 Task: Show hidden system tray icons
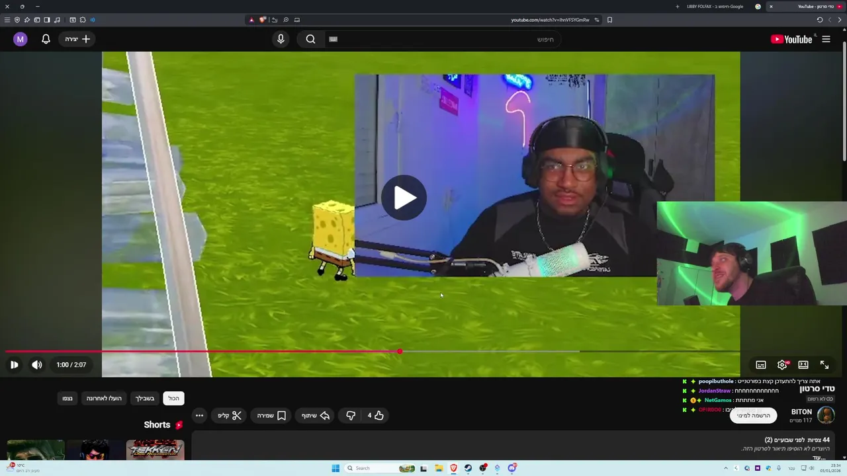tap(726, 468)
